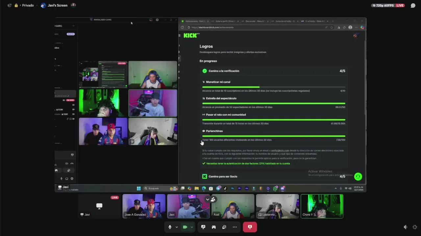
Task: Open camera options arrow beside camera button
Action: pos(192,227)
